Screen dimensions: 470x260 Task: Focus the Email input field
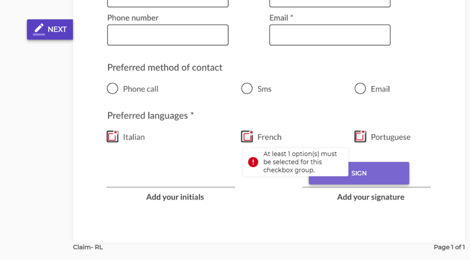pyautogui.click(x=330, y=35)
